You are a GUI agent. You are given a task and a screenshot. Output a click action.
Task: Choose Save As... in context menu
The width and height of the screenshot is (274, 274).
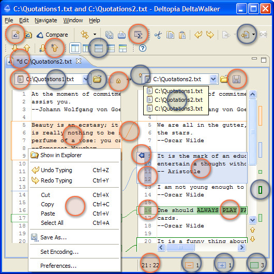(x=74, y=237)
